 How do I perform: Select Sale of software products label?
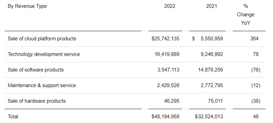click(x=36, y=70)
